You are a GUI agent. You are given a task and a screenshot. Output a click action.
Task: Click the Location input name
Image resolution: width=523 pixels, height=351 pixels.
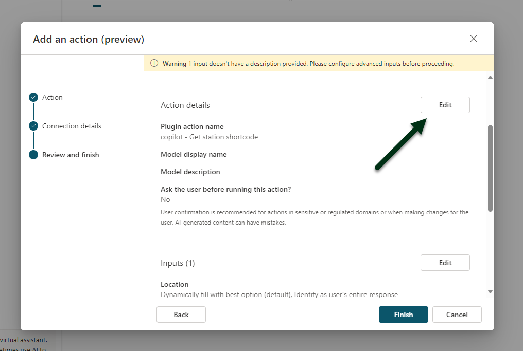pos(175,284)
